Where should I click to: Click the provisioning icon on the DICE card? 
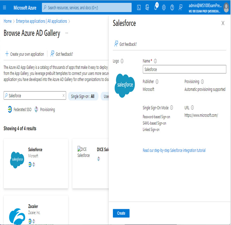(x=98, y=159)
